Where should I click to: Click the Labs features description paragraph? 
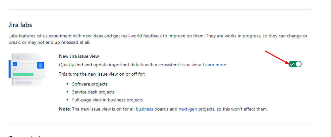click(158, 39)
